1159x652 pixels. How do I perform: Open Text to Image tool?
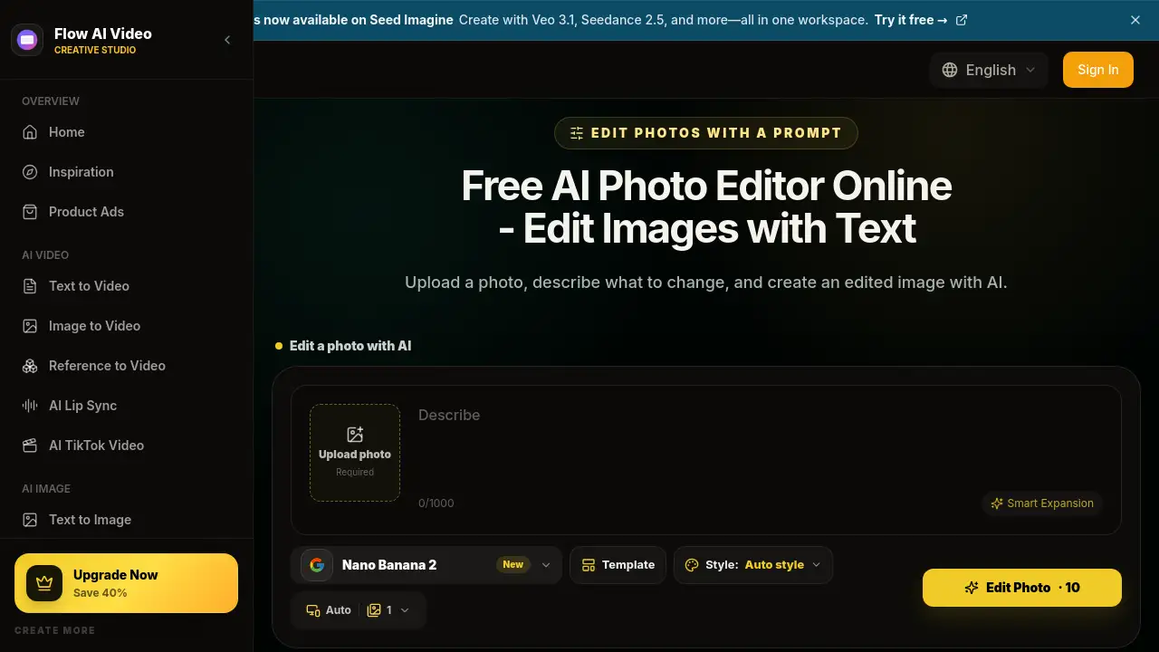(x=126, y=520)
